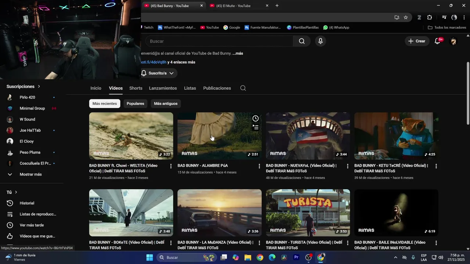The image size is (470, 264).
Task: Open the WhatsApp bookmark
Action: 336,27
